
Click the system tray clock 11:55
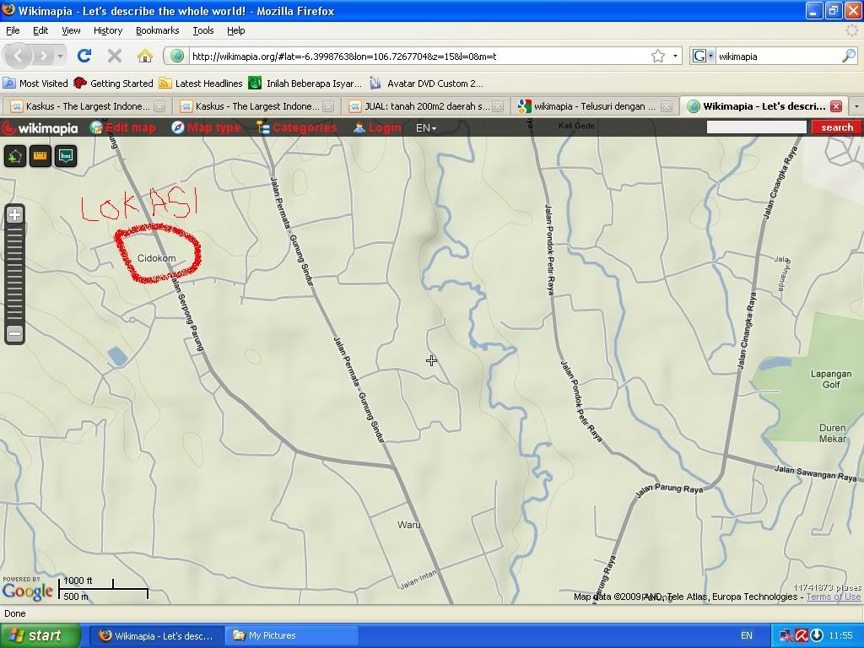point(840,635)
